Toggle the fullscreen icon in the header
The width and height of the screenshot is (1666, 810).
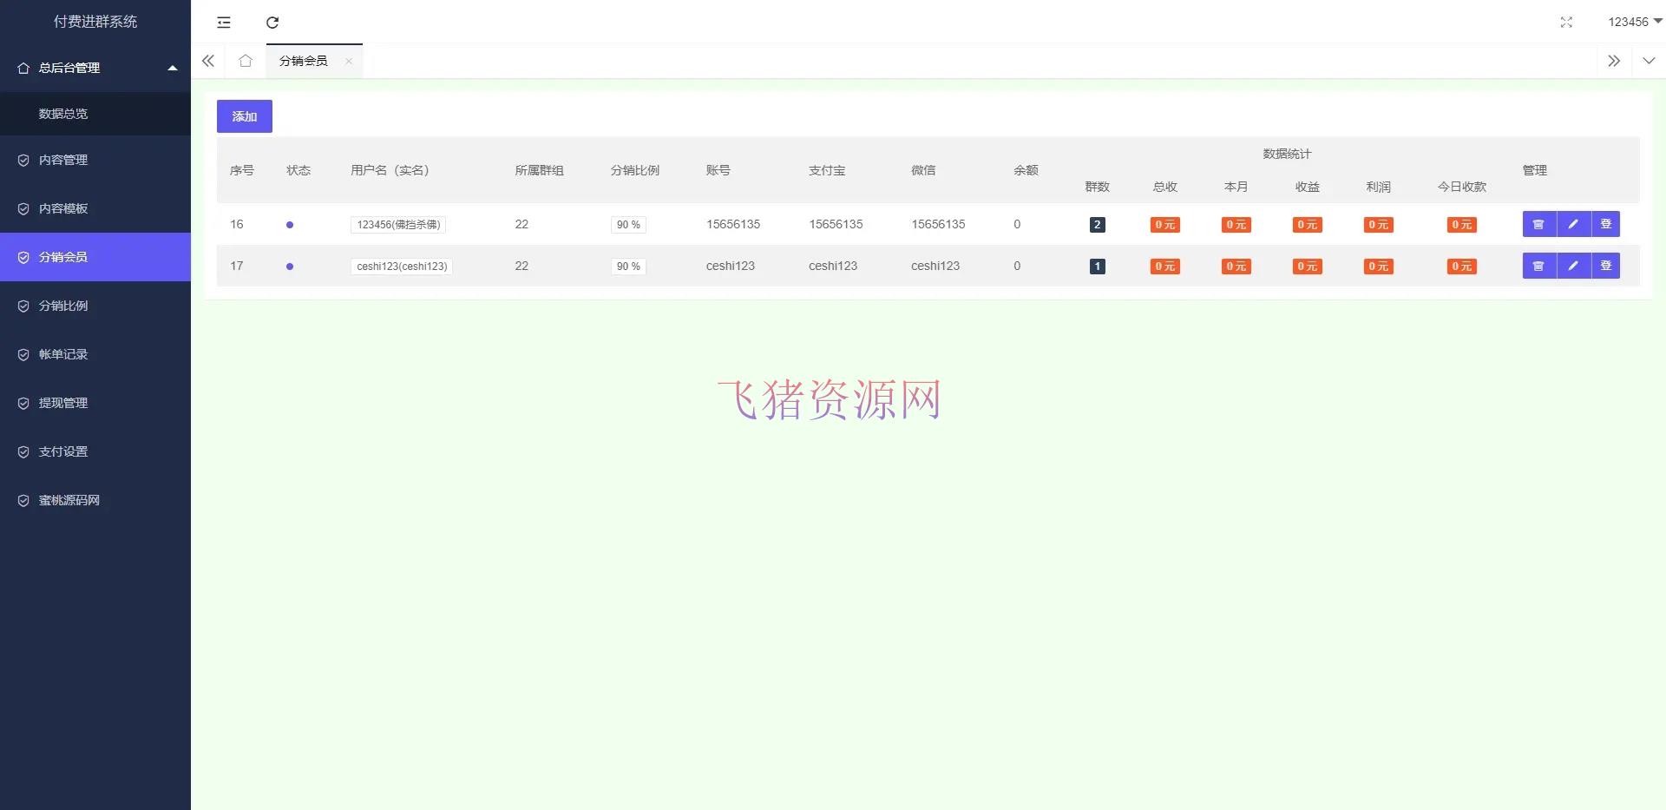(1566, 23)
